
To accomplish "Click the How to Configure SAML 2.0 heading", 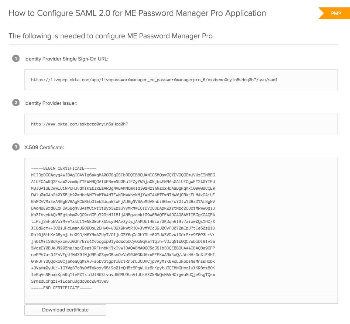I will coord(137,13).
